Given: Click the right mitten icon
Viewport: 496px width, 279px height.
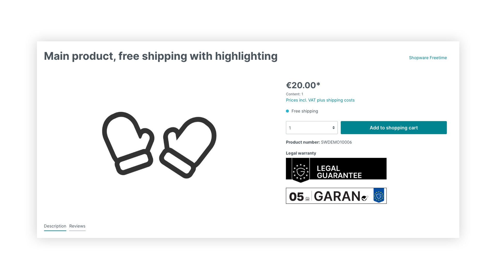Looking at the screenshot, I should coord(188,148).
